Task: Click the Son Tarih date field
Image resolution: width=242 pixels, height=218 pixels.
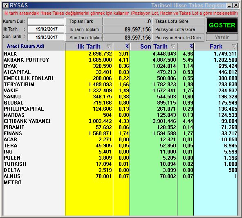Action: tap(46, 37)
